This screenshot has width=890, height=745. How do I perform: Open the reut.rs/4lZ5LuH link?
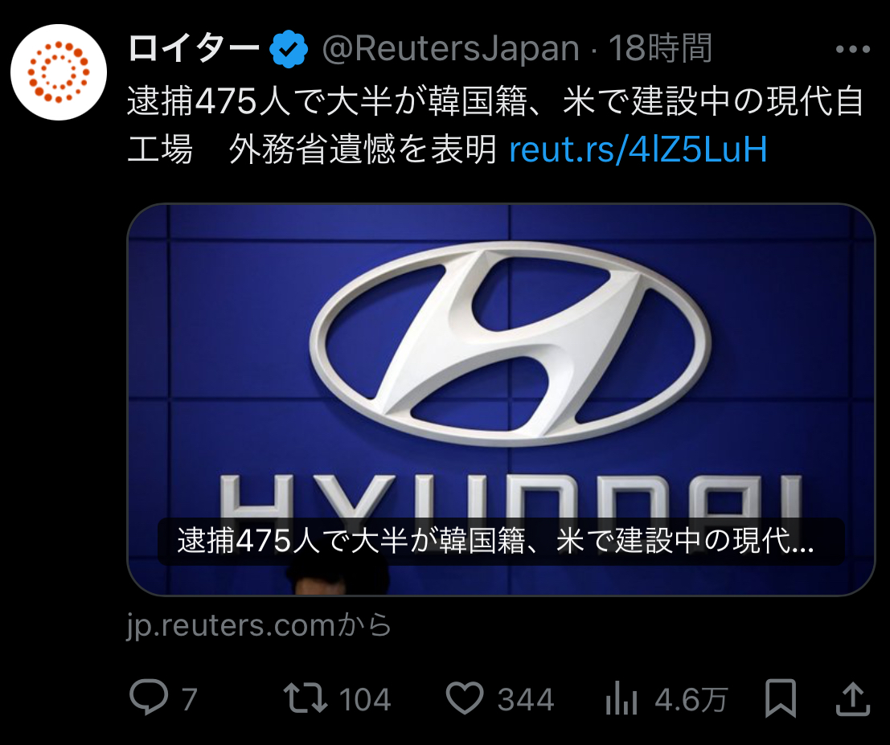pyautogui.click(x=638, y=149)
